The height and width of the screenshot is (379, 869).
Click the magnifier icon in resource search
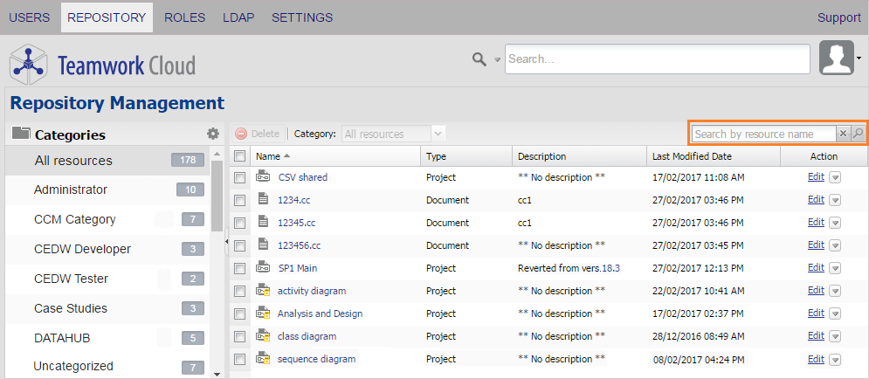click(x=858, y=134)
